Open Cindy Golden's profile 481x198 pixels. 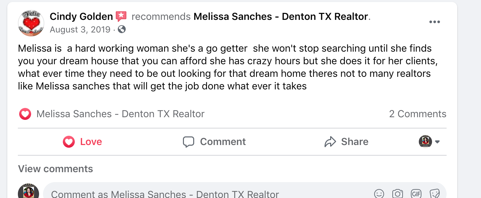click(x=81, y=16)
